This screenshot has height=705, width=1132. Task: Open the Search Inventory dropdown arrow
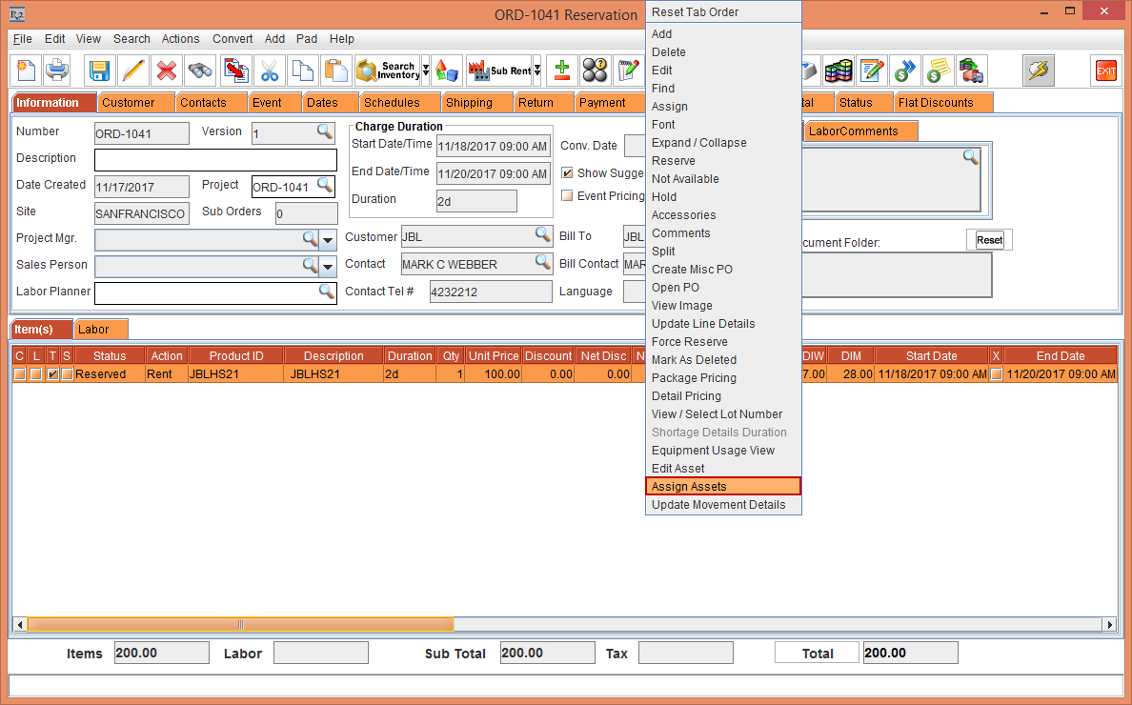pos(426,70)
